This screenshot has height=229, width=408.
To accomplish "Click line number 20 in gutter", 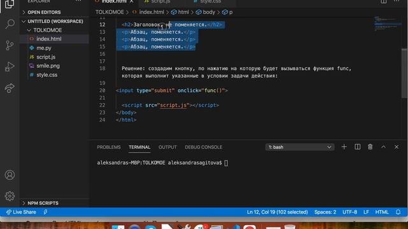I will [102, 90].
